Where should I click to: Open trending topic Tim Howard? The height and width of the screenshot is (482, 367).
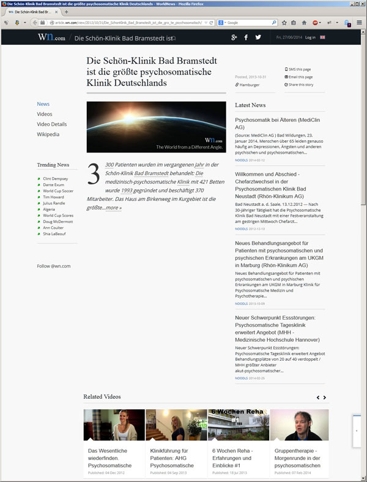pos(53,197)
